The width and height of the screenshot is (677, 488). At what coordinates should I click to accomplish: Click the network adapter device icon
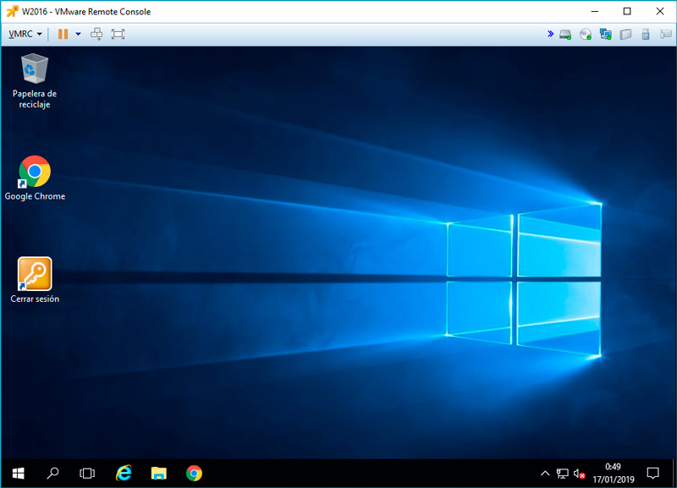[x=605, y=34]
